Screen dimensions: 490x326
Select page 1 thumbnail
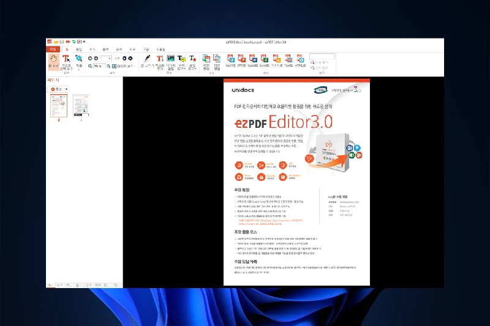[x=59, y=106]
